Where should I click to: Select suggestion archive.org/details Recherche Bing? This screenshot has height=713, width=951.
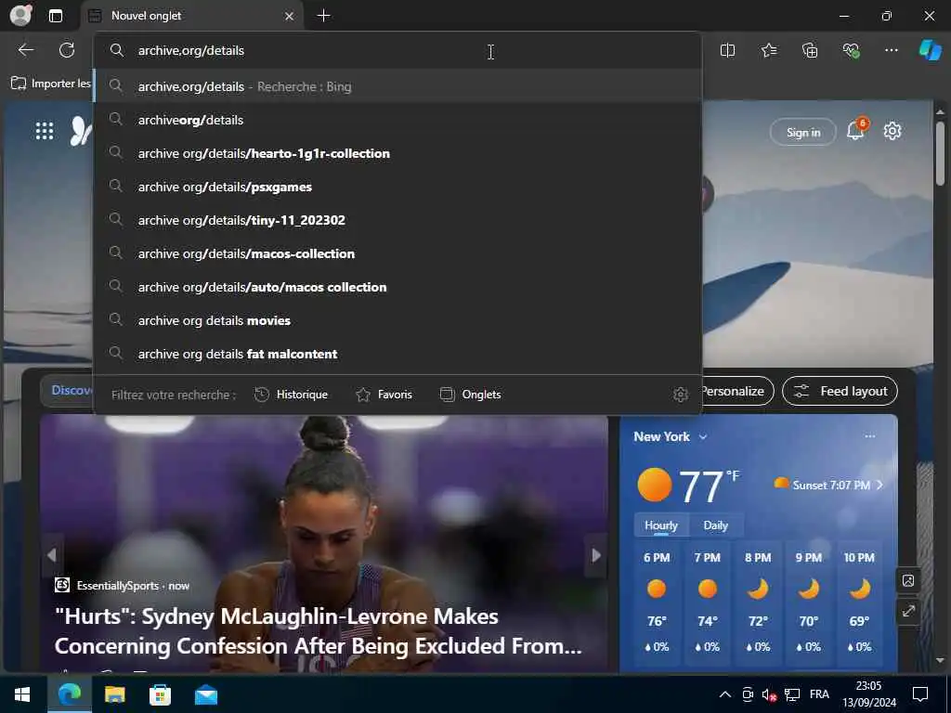(397, 86)
